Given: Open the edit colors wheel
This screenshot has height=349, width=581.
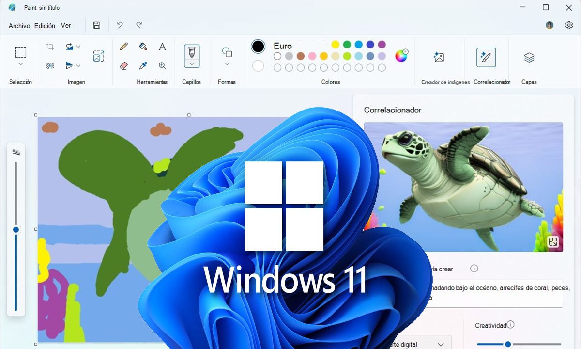Looking at the screenshot, I should point(401,56).
